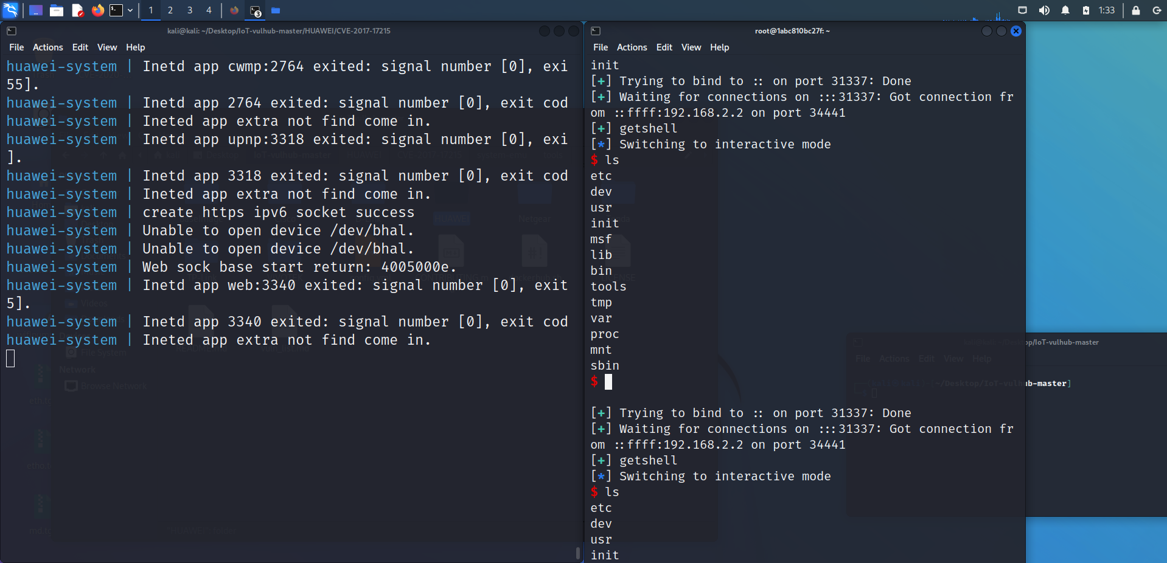Open Help menu in root terminal window
The image size is (1167, 563).
click(x=720, y=47)
